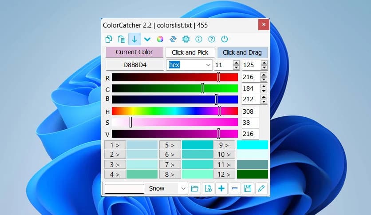Open the color wheel palette icon

[160, 39]
